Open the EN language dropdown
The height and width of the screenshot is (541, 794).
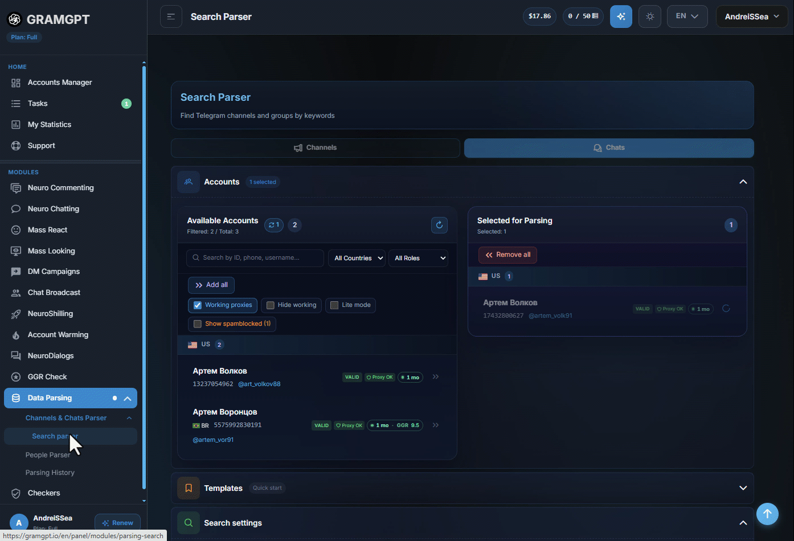tap(687, 17)
